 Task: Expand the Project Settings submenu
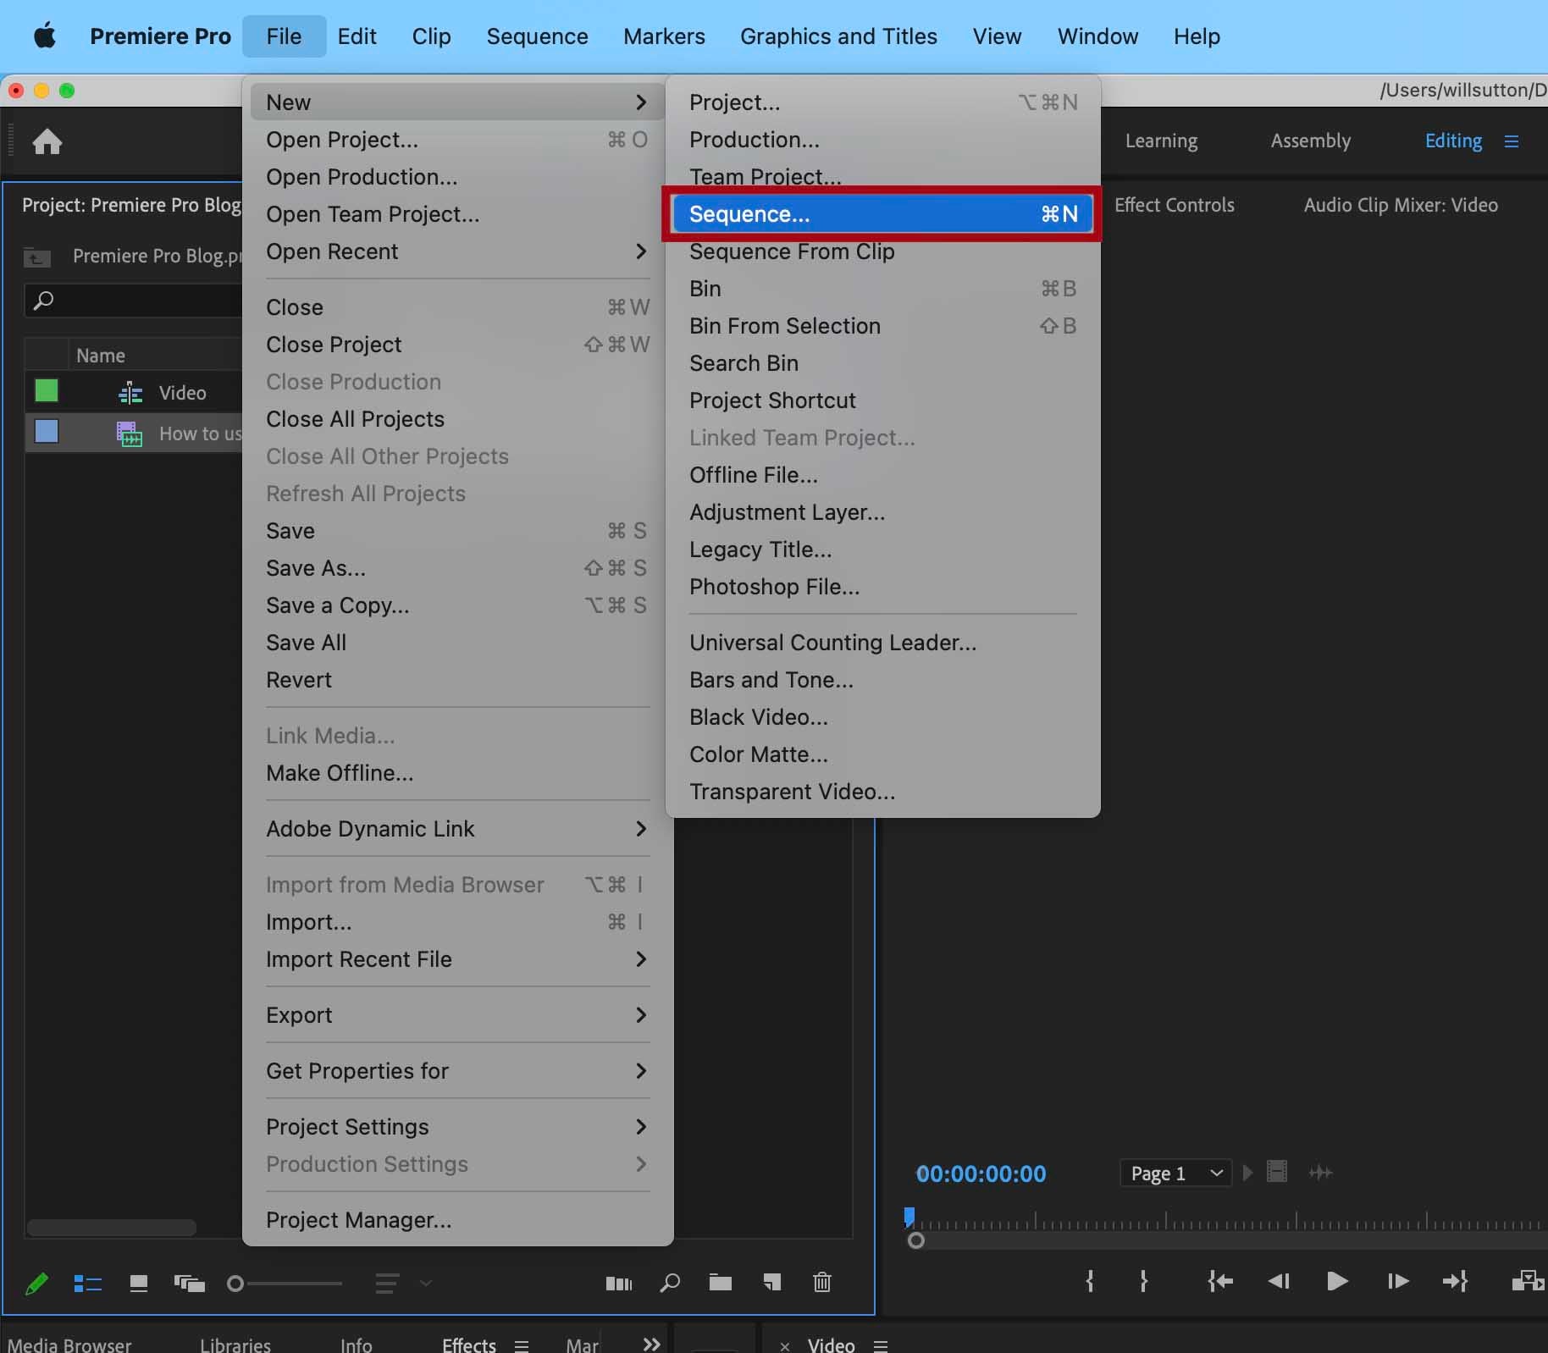pos(457,1127)
